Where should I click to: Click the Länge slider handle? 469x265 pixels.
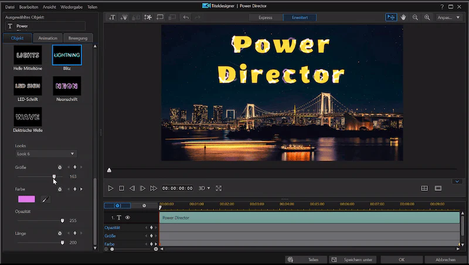[62, 243]
